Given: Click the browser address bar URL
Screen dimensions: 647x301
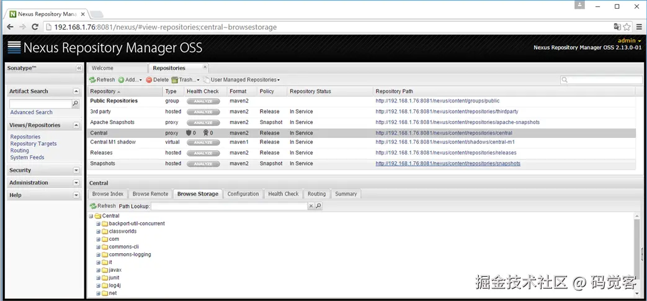Looking at the screenshot, I should pos(166,27).
